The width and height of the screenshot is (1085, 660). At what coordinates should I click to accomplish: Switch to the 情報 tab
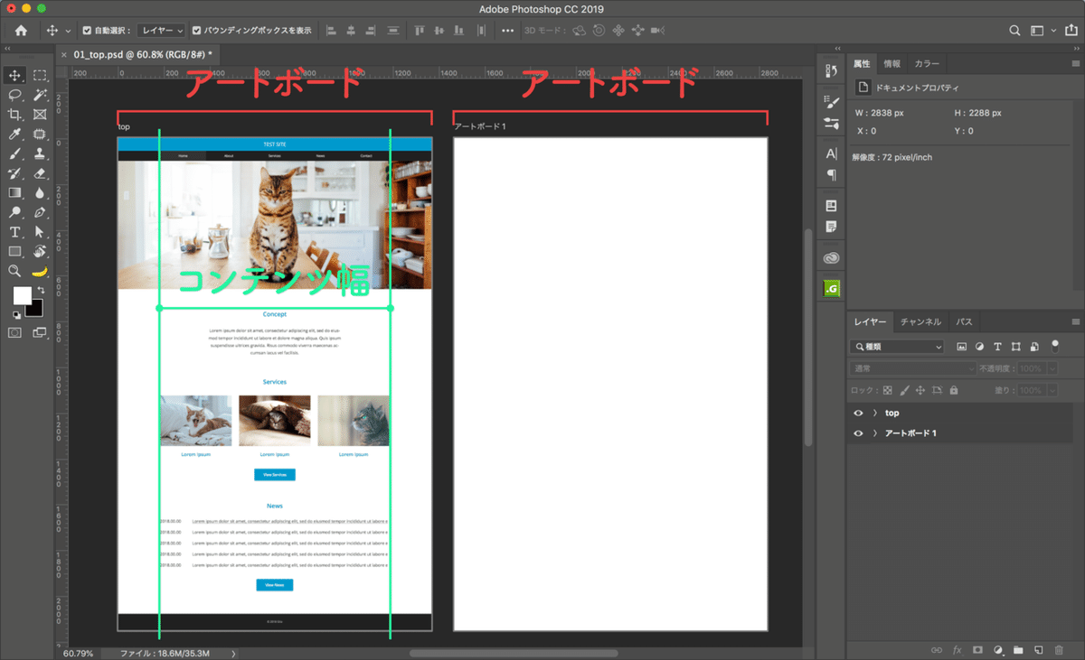coord(892,64)
